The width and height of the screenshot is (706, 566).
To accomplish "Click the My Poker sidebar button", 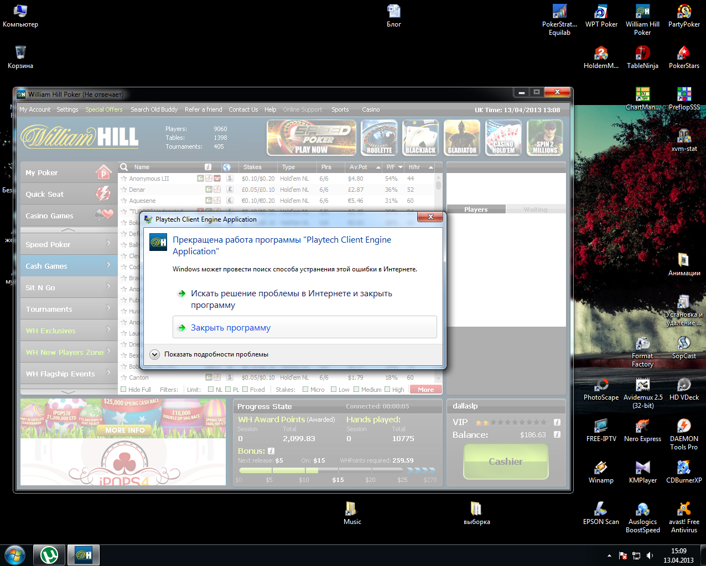I will (69, 172).
